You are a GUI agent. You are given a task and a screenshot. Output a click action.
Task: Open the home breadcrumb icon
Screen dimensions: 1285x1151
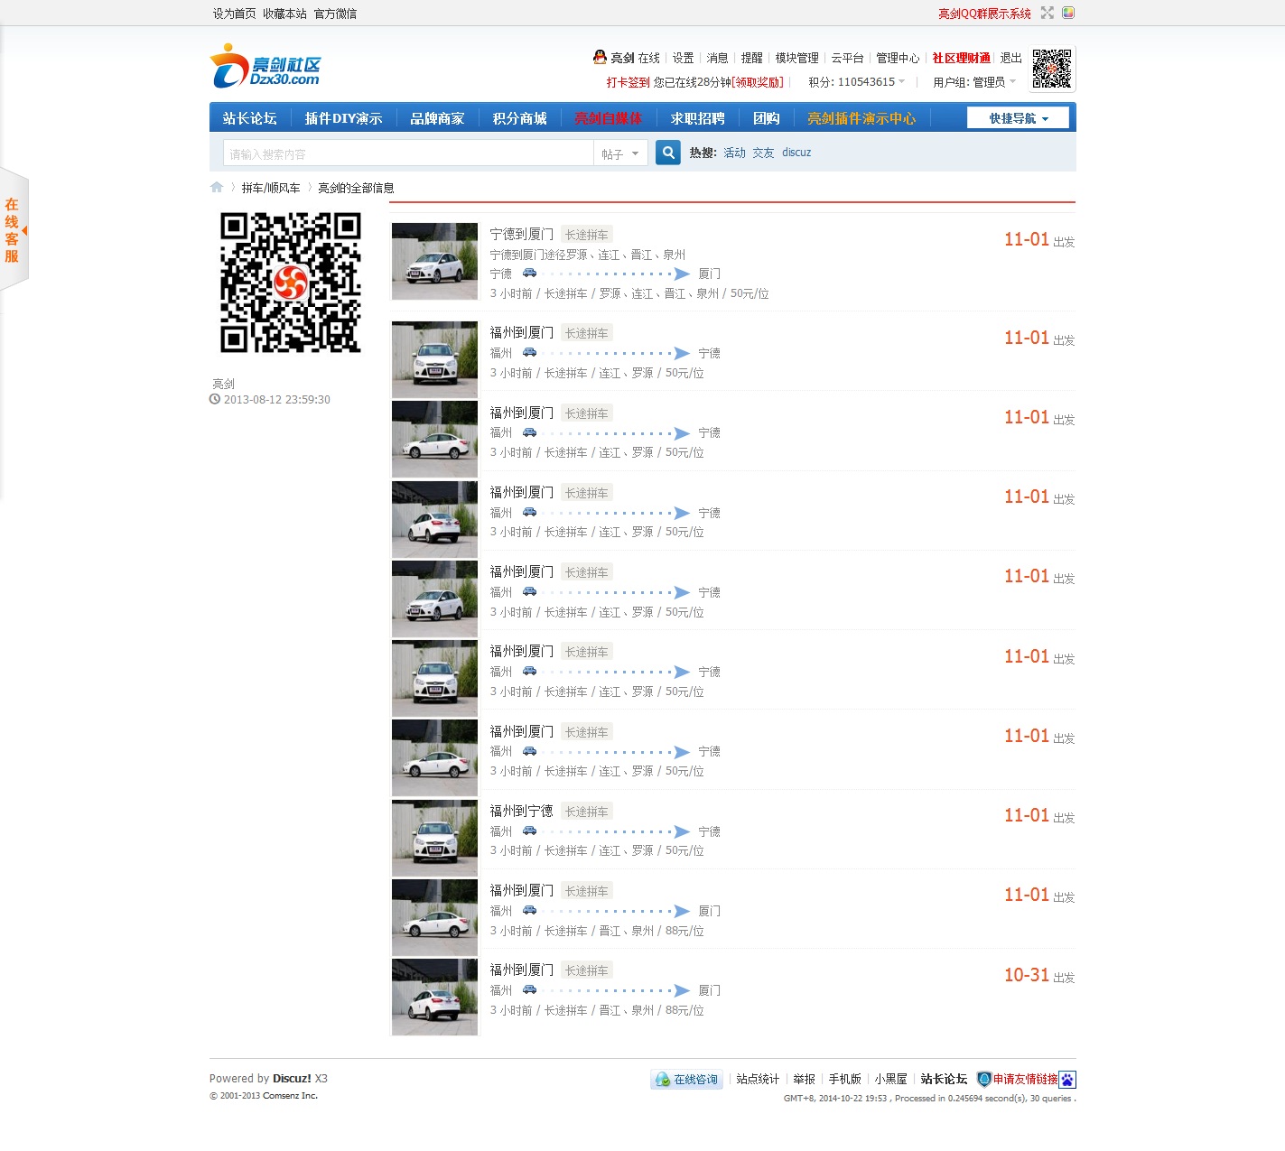(217, 187)
